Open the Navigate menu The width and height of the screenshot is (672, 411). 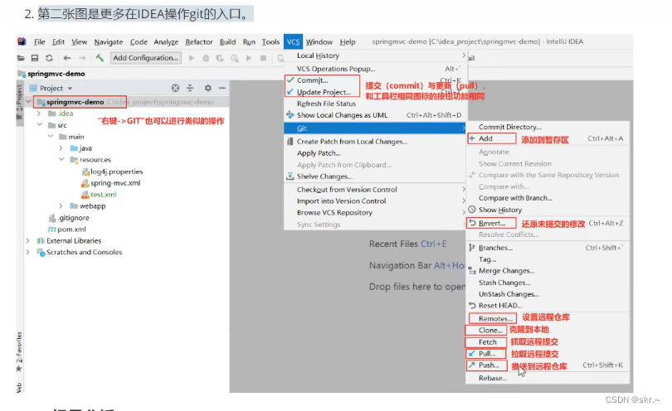coord(109,41)
